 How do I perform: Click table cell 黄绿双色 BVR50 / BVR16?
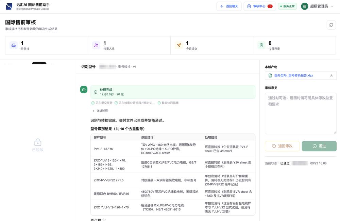(111, 194)
